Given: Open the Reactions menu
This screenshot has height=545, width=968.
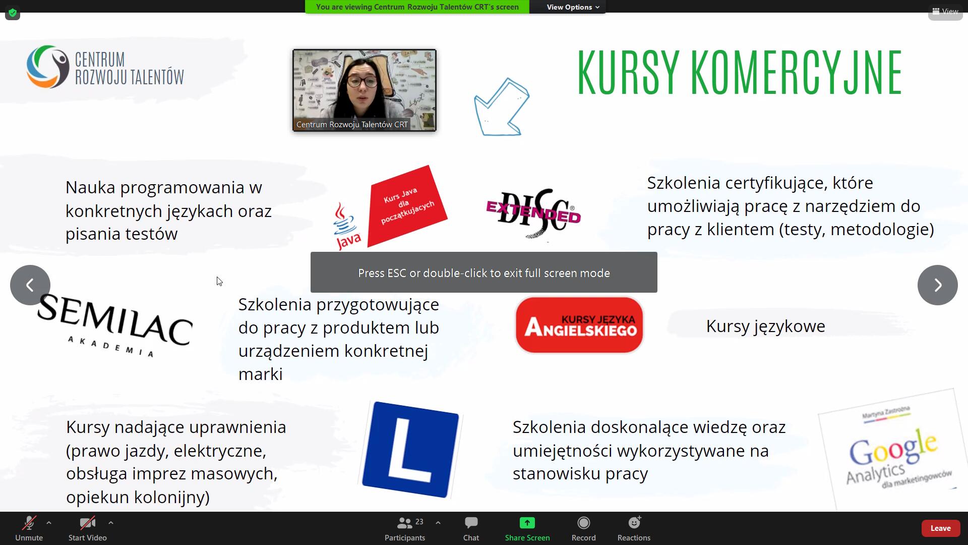Looking at the screenshot, I should (x=634, y=528).
